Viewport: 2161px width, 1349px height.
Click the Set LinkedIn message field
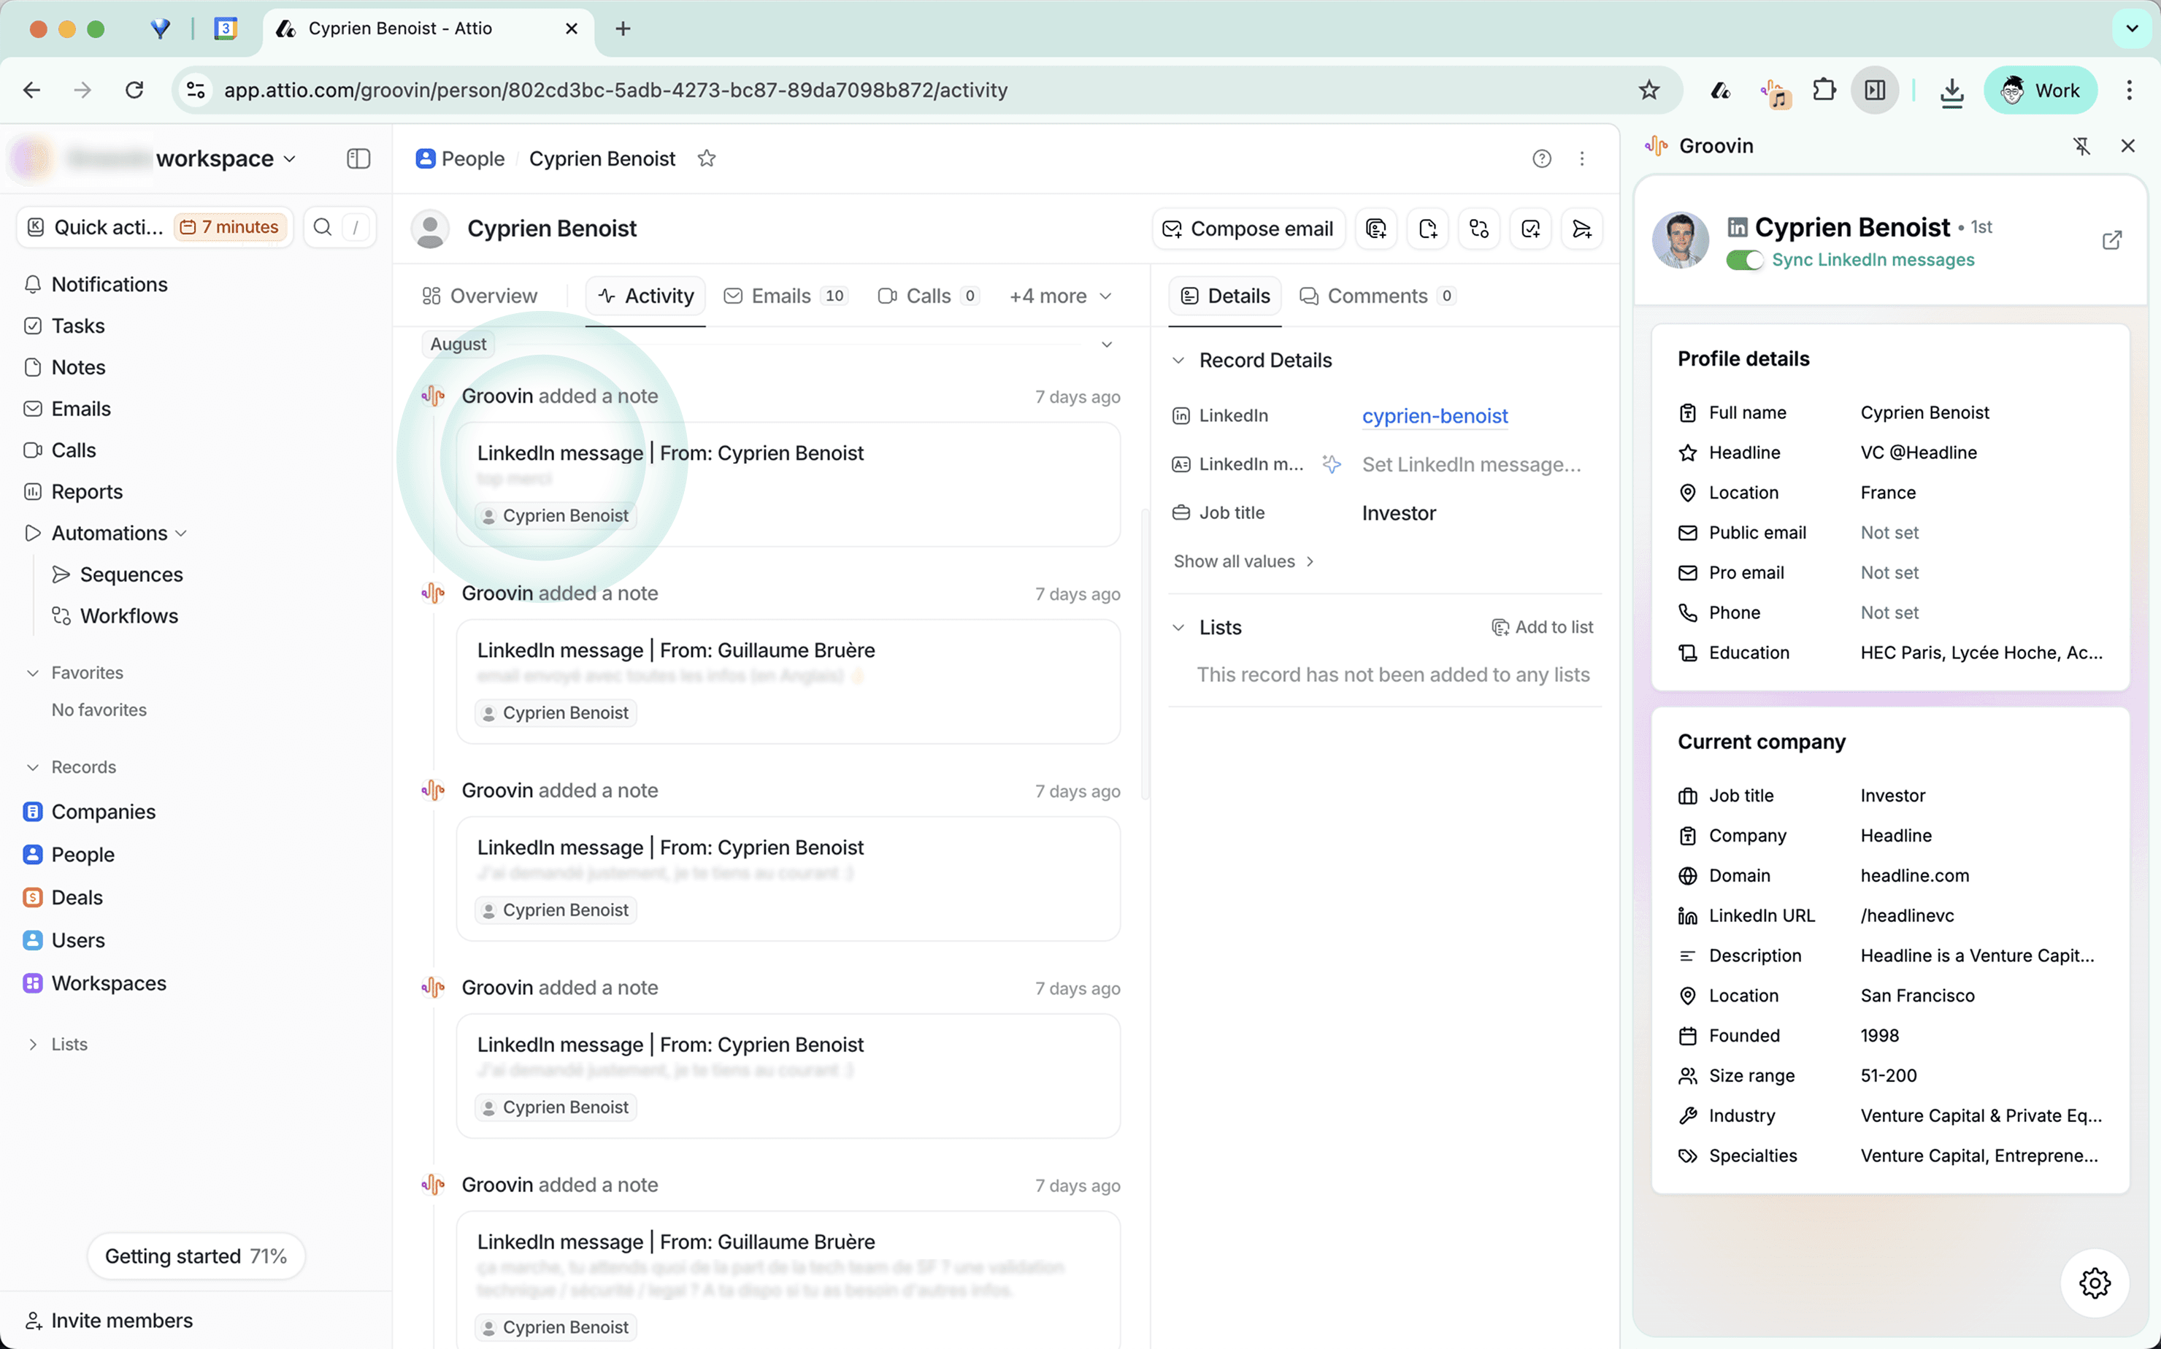coord(1470,464)
